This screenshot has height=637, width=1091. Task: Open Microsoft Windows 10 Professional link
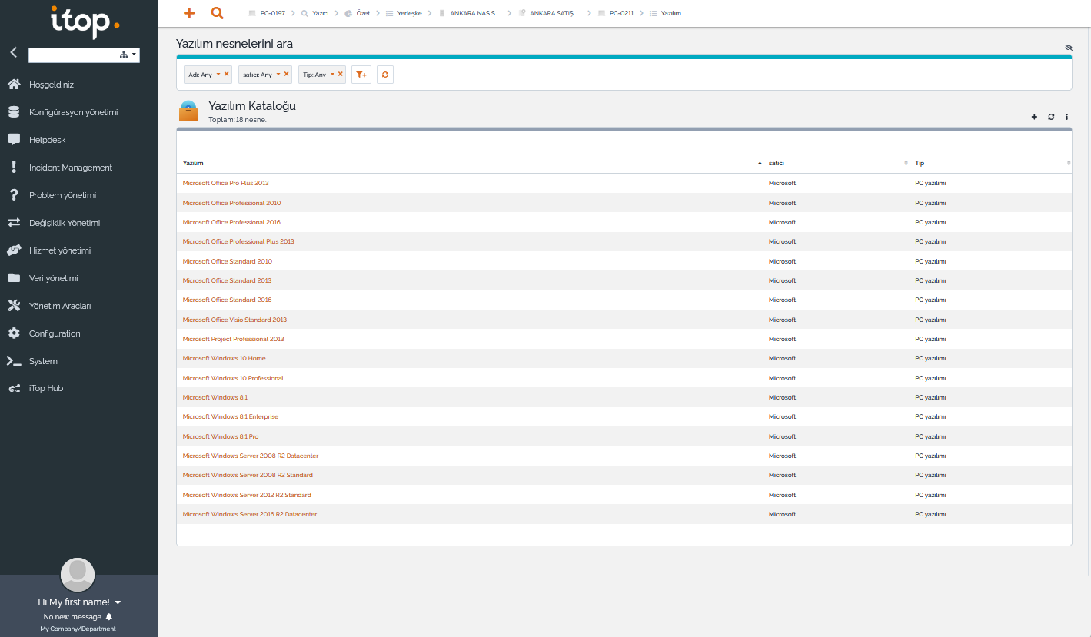(x=233, y=378)
